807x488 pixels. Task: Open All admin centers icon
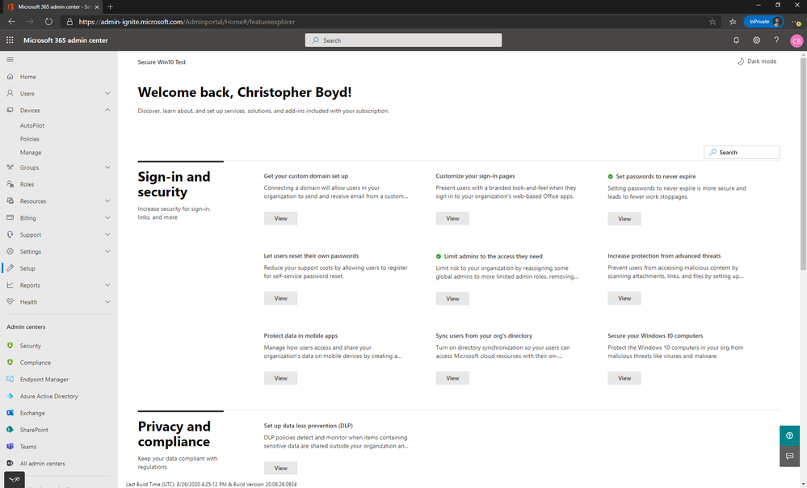tap(10, 463)
